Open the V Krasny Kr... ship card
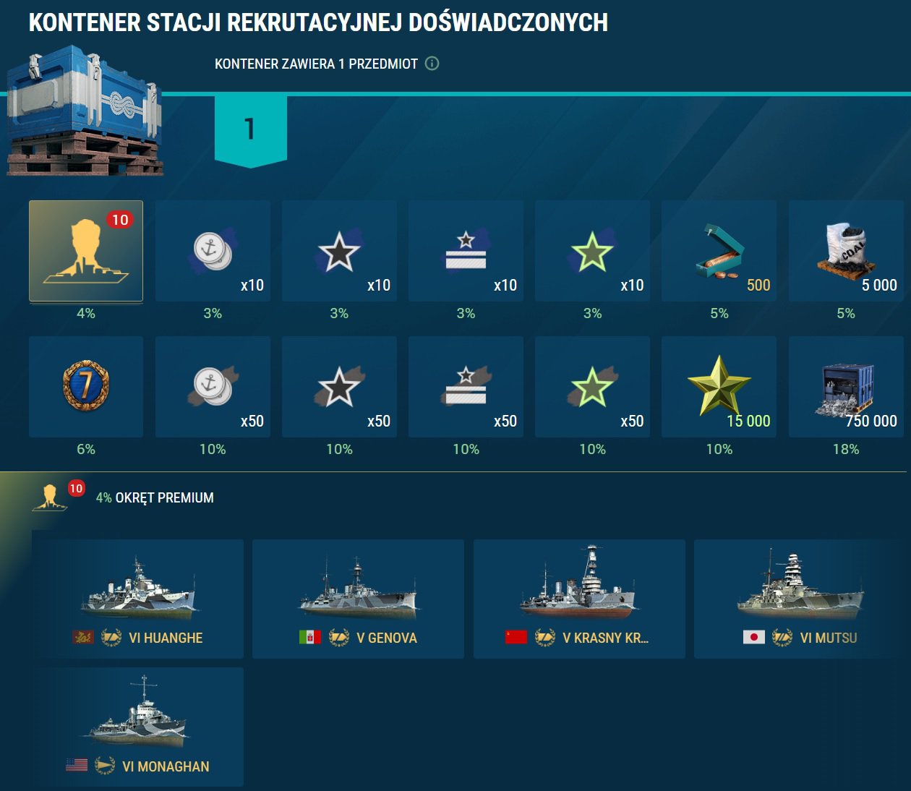The image size is (911, 791). coord(579,599)
